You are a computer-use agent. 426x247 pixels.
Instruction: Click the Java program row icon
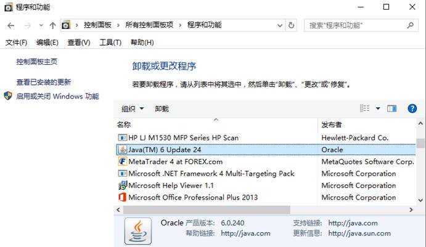click(x=123, y=150)
